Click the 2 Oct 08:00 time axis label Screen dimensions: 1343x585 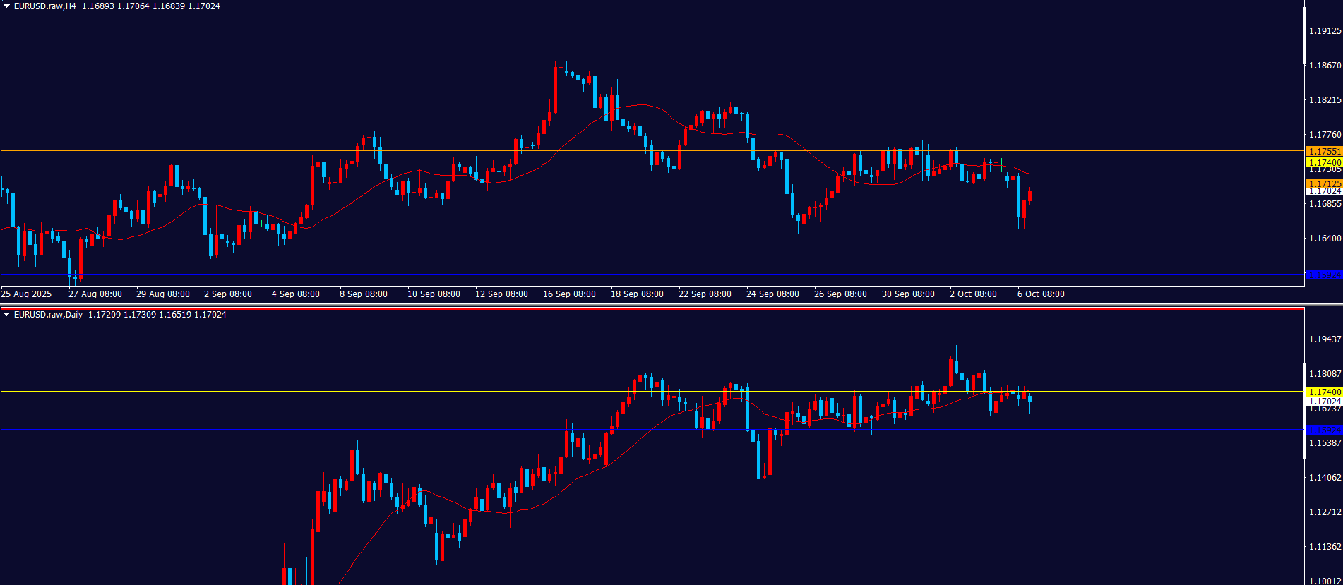point(973,294)
